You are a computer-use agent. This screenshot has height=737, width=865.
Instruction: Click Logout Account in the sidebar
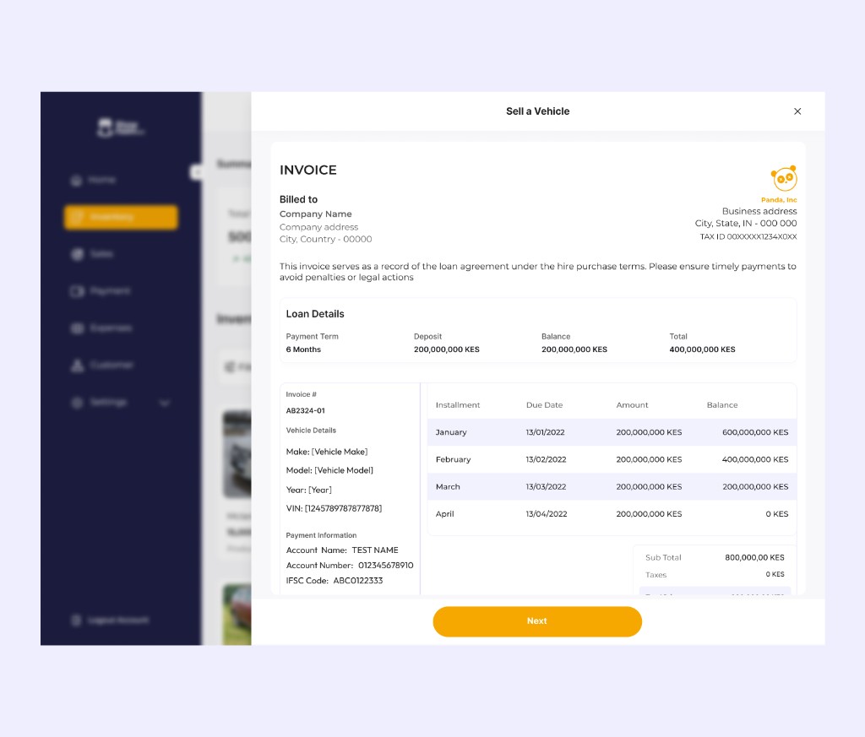[x=111, y=620]
